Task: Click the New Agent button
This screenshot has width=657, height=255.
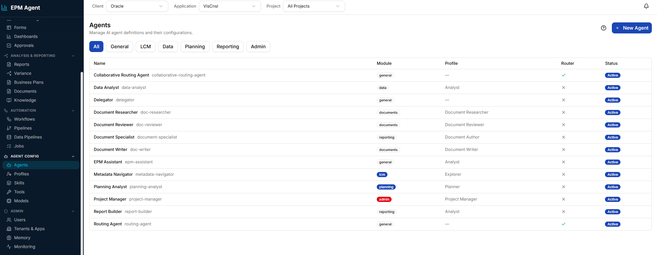Action: pos(631,28)
